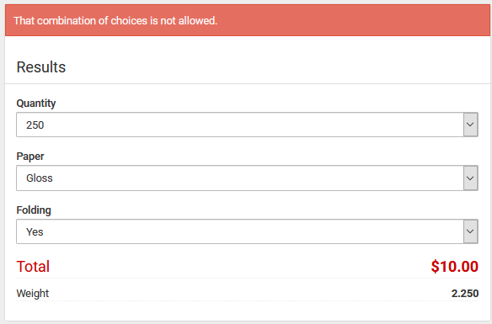Screen dimensions: 492x324
Task: Click the $10.00 total price
Action: coord(455,267)
